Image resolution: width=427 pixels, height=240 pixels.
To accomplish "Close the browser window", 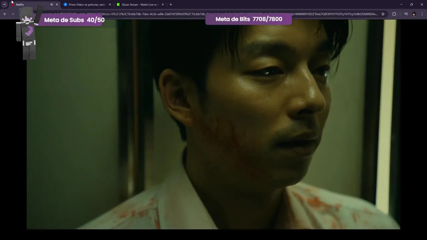I will (422, 5).
